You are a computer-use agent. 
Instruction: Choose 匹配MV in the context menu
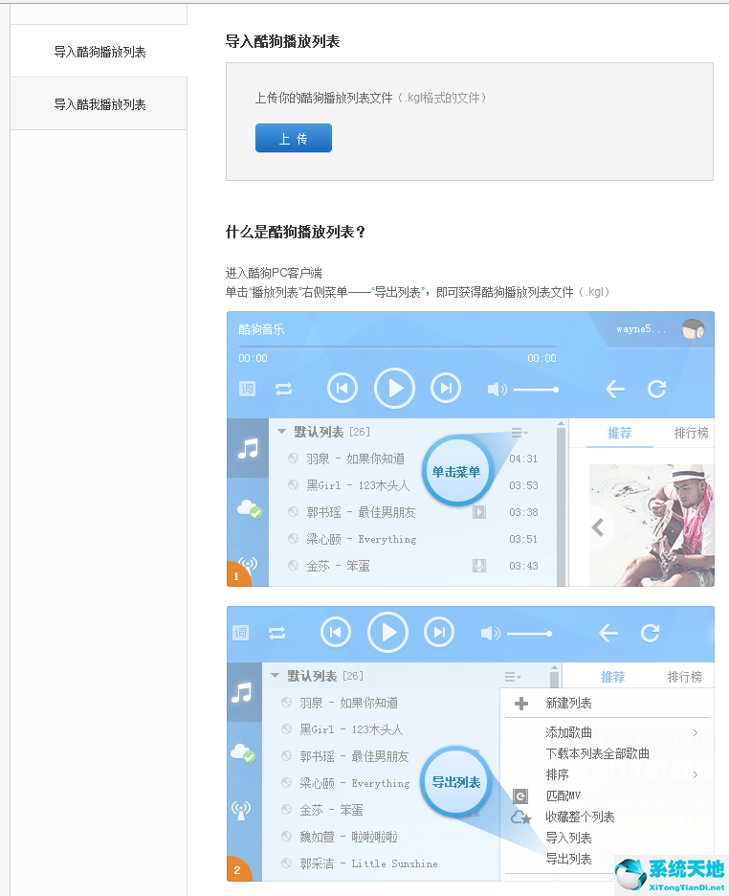pyautogui.click(x=563, y=796)
